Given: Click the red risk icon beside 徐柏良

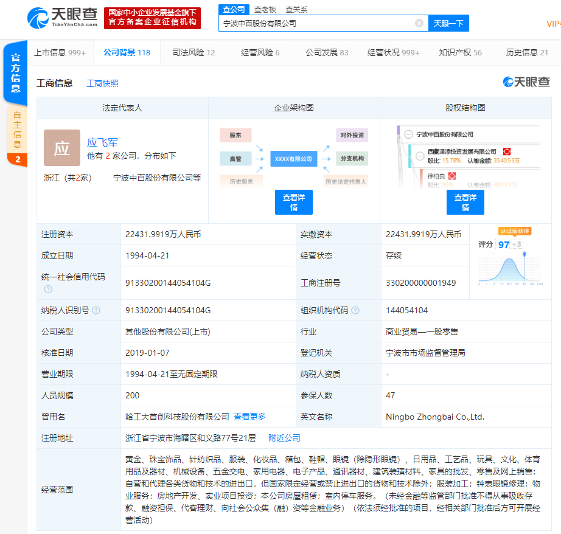Looking at the screenshot, I should (x=453, y=175).
